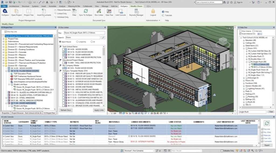
Task: Toggle Hide Icons checkbox
Action: coord(253,31)
